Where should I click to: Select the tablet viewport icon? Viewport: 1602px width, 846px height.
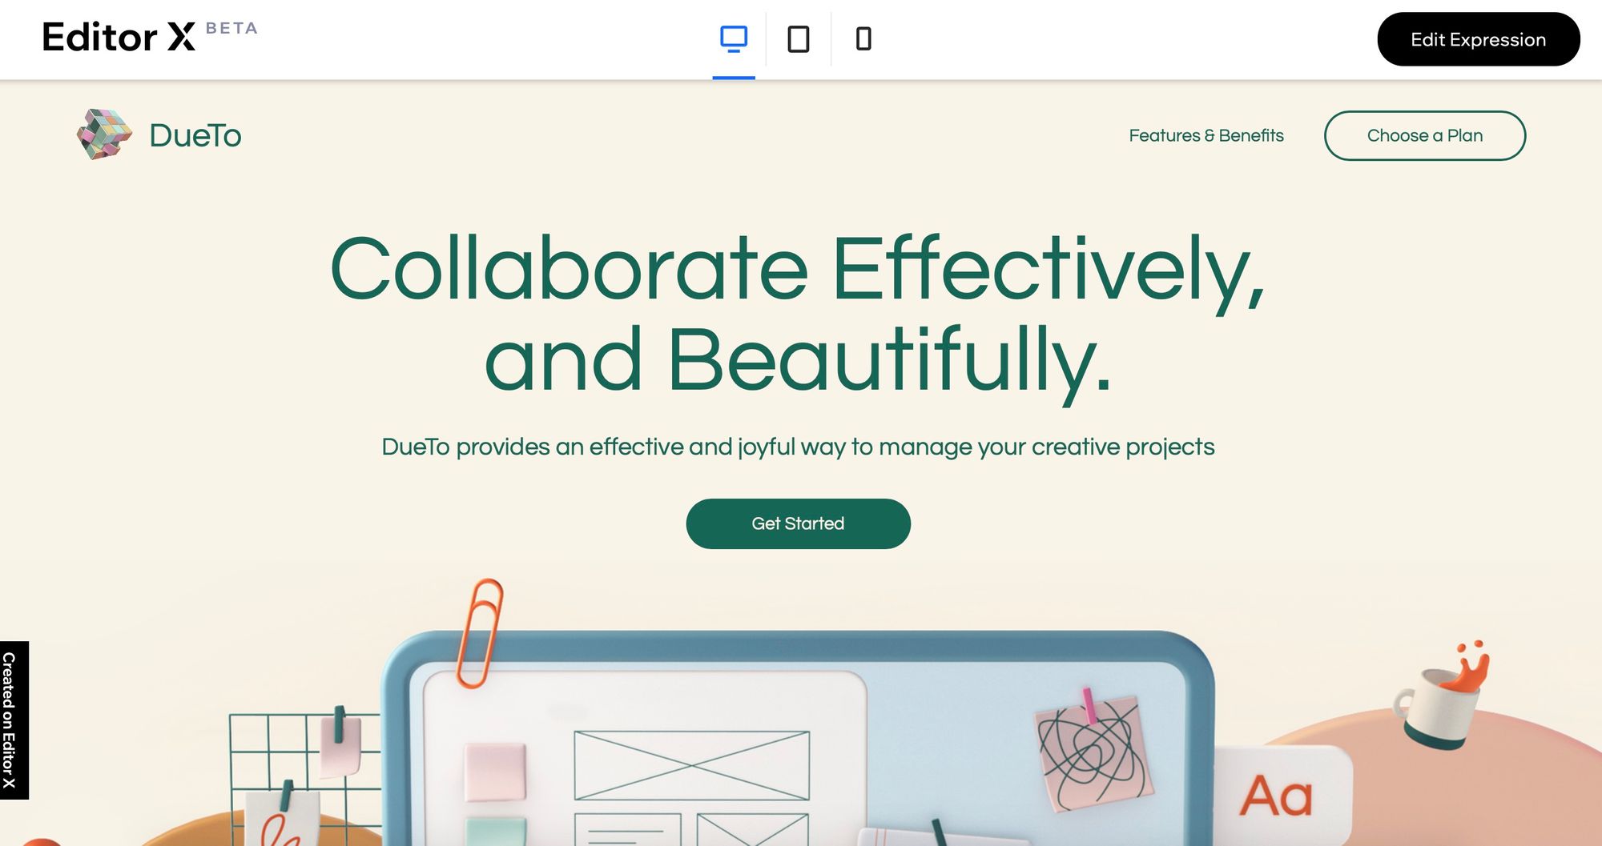pyautogui.click(x=799, y=38)
